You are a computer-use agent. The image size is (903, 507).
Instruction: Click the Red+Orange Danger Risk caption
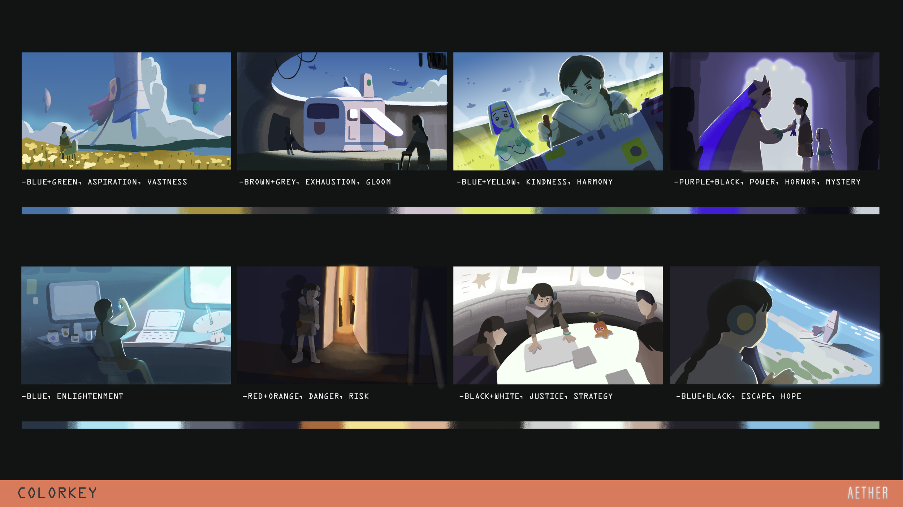click(x=306, y=396)
